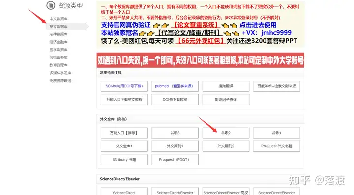Open 医学数据库 category
The image size is (354, 195).
click(59, 50)
